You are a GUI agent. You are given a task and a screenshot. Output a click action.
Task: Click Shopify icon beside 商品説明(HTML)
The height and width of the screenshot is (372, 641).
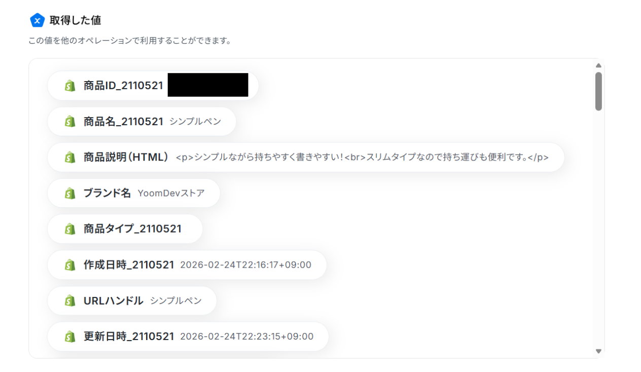(x=70, y=158)
